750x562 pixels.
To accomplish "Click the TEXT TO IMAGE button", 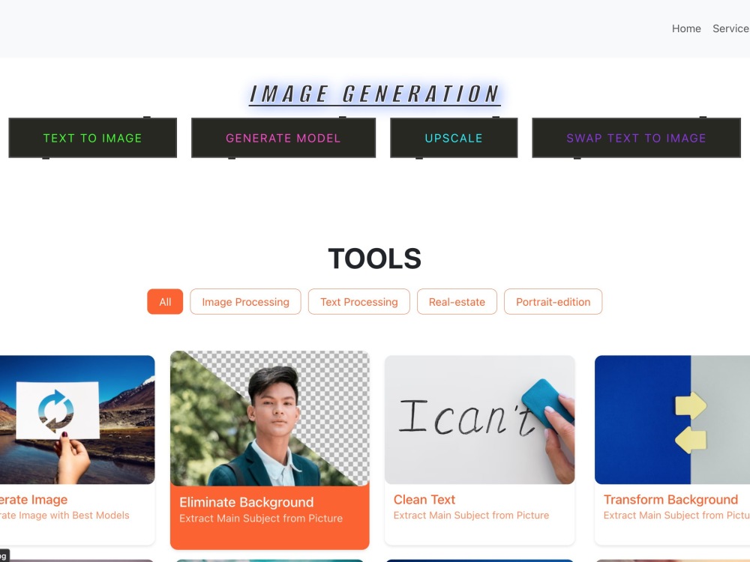I will [93, 138].
